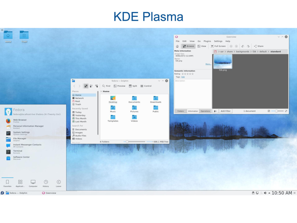The height and width of the screenshot is (223, 297).
Task: Select Network in Dolphin Places
Action: point(84,98)
